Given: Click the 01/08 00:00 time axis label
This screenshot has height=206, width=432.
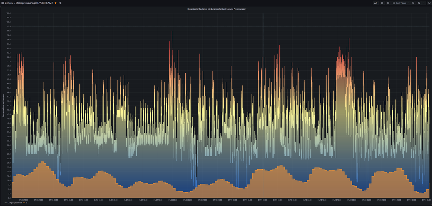Looking at the screenshot, I should (x=173, y=200).
